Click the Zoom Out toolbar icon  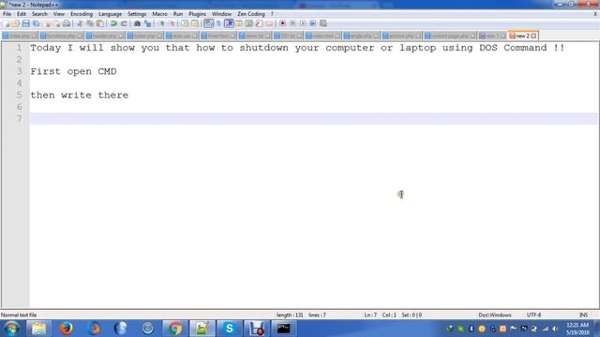[172, 23]
